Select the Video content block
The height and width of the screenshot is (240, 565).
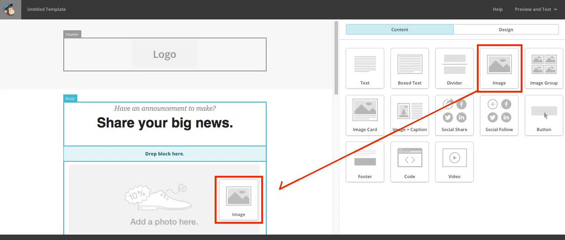point(454,161)
